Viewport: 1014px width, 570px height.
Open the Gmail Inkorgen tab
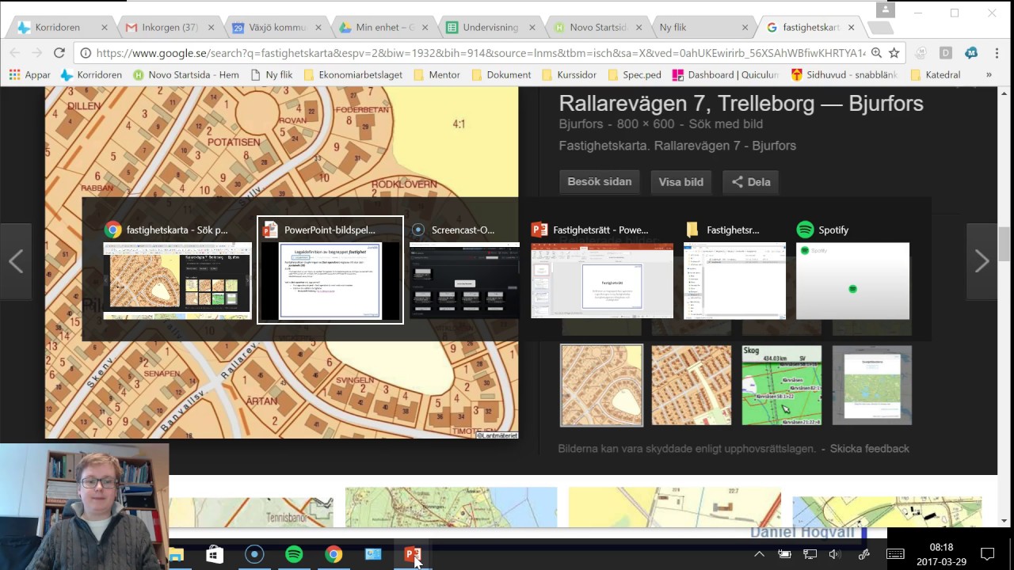(x=169, y=27)
